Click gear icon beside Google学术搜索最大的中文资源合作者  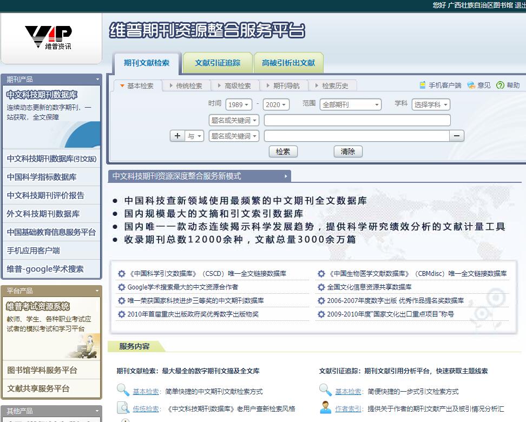point(121,287)
